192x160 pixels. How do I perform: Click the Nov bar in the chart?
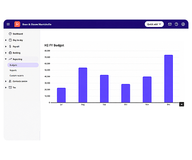[147, 90]
